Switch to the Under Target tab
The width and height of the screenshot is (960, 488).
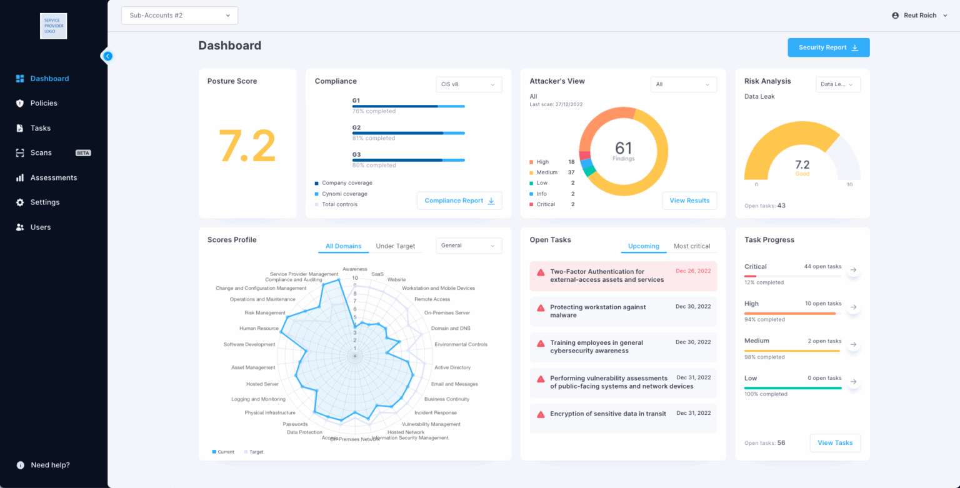[x=396, y=246]
